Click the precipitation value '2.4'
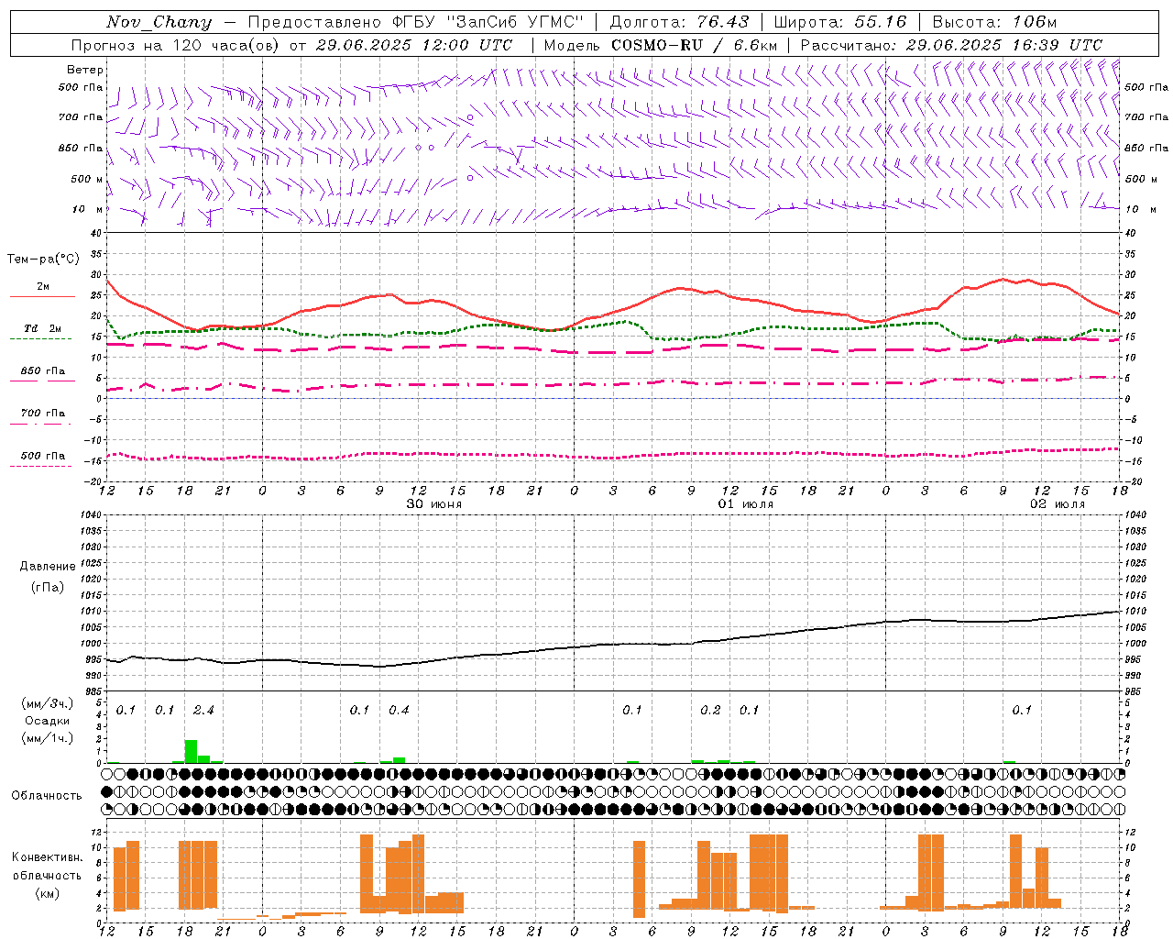The width and height of the screenshot is (1173, 939). tap(203, 710)
